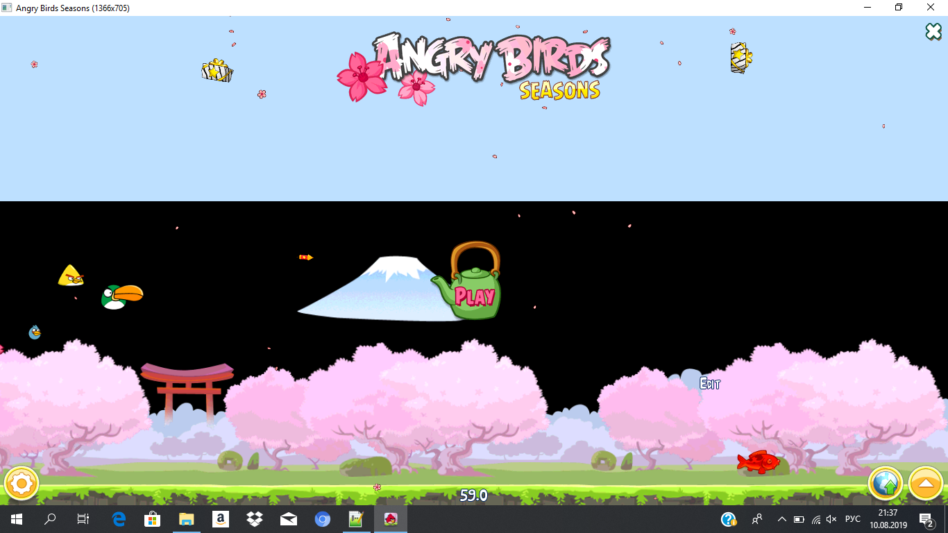Viewport: 948px width, 533px height.
Task: Click the right falling gift box
Action: (741, 58)
